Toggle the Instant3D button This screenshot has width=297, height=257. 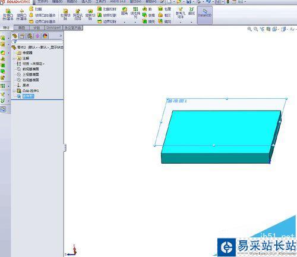tap(205, 15)
